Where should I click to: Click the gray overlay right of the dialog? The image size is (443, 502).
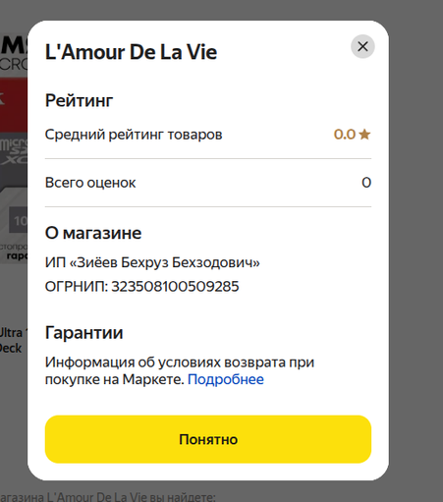click(x=416, y=251)
